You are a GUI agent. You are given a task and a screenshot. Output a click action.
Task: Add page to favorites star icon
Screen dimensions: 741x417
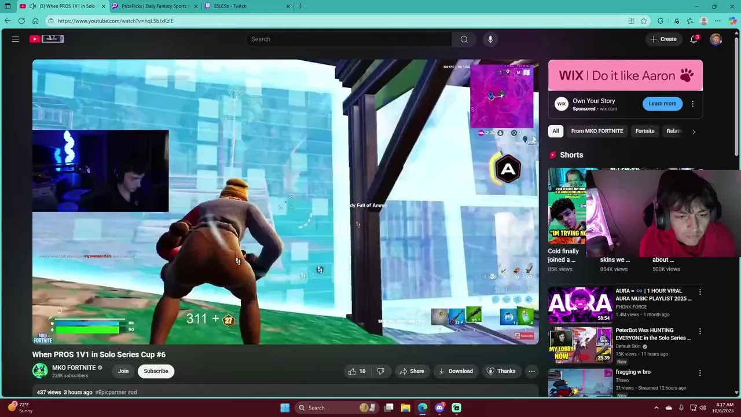tap(644, 21)
